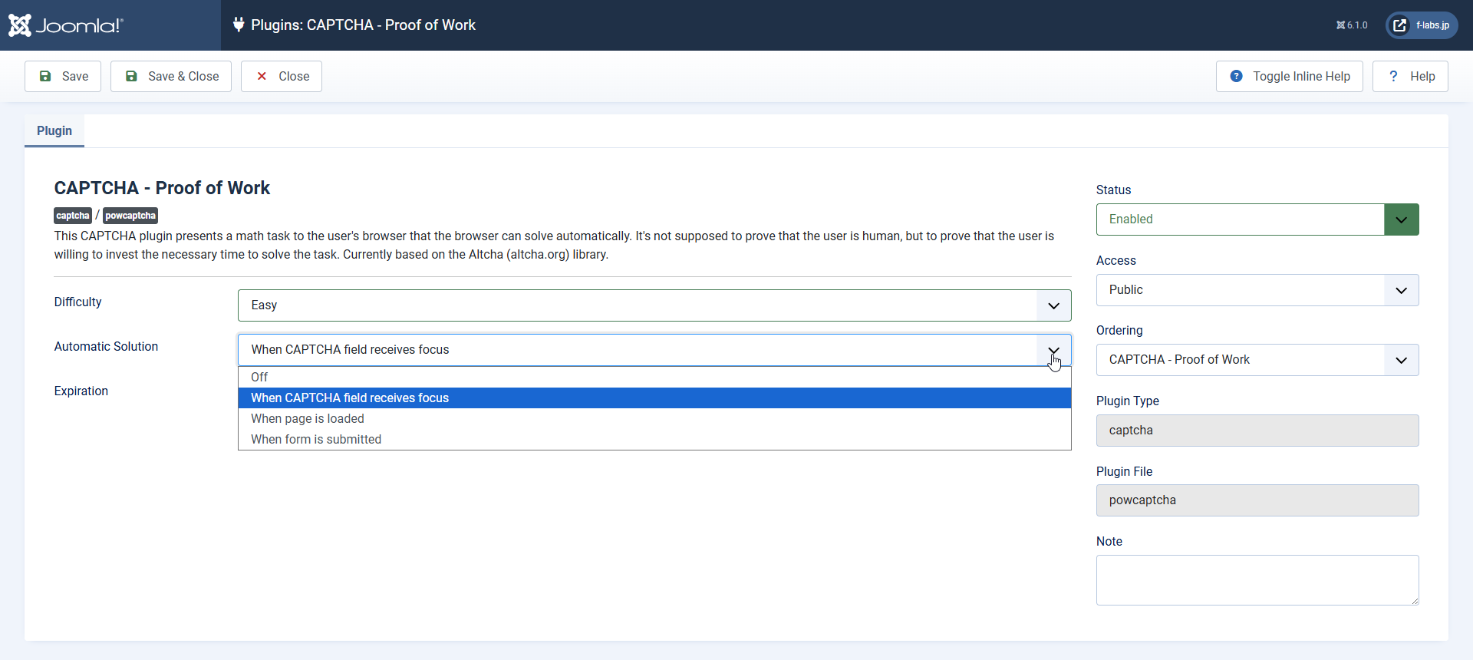Open the Difficulty dropdown
This screenshot has width=1473, height=660.
click(654, 305)
